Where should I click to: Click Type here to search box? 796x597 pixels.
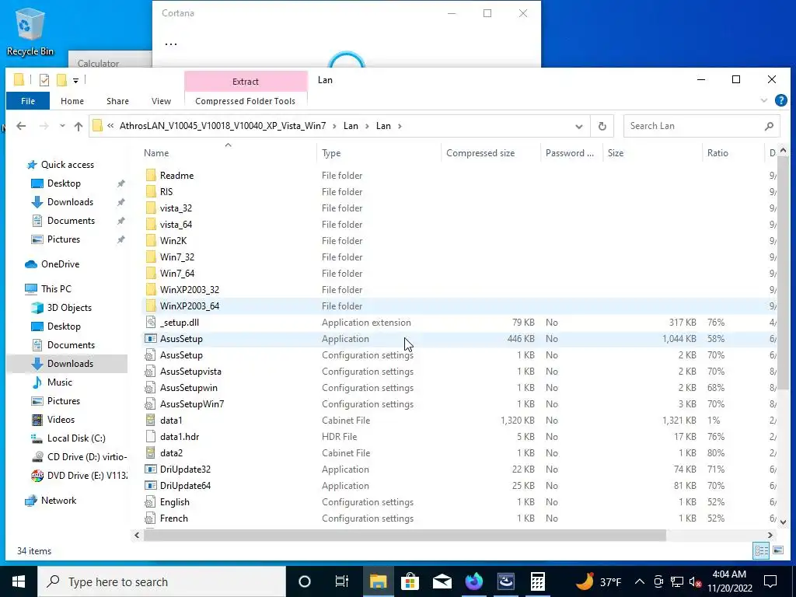162,581
